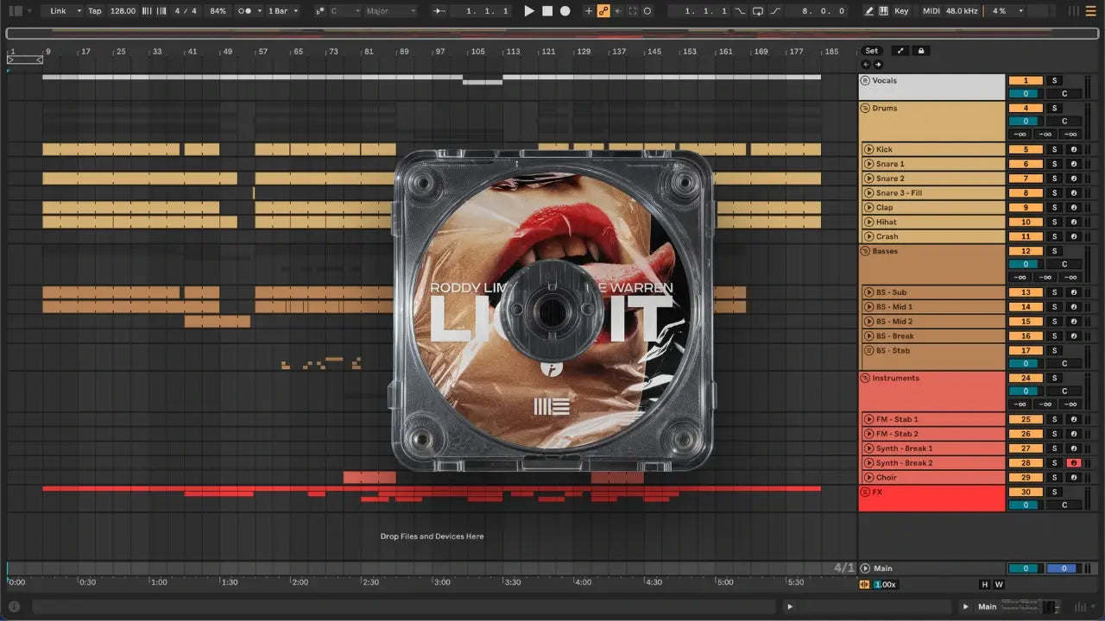This screenshot has height=621, width=1105.
Task: Toggle the Draw Mode pencil icon
Action: (869, 11)
